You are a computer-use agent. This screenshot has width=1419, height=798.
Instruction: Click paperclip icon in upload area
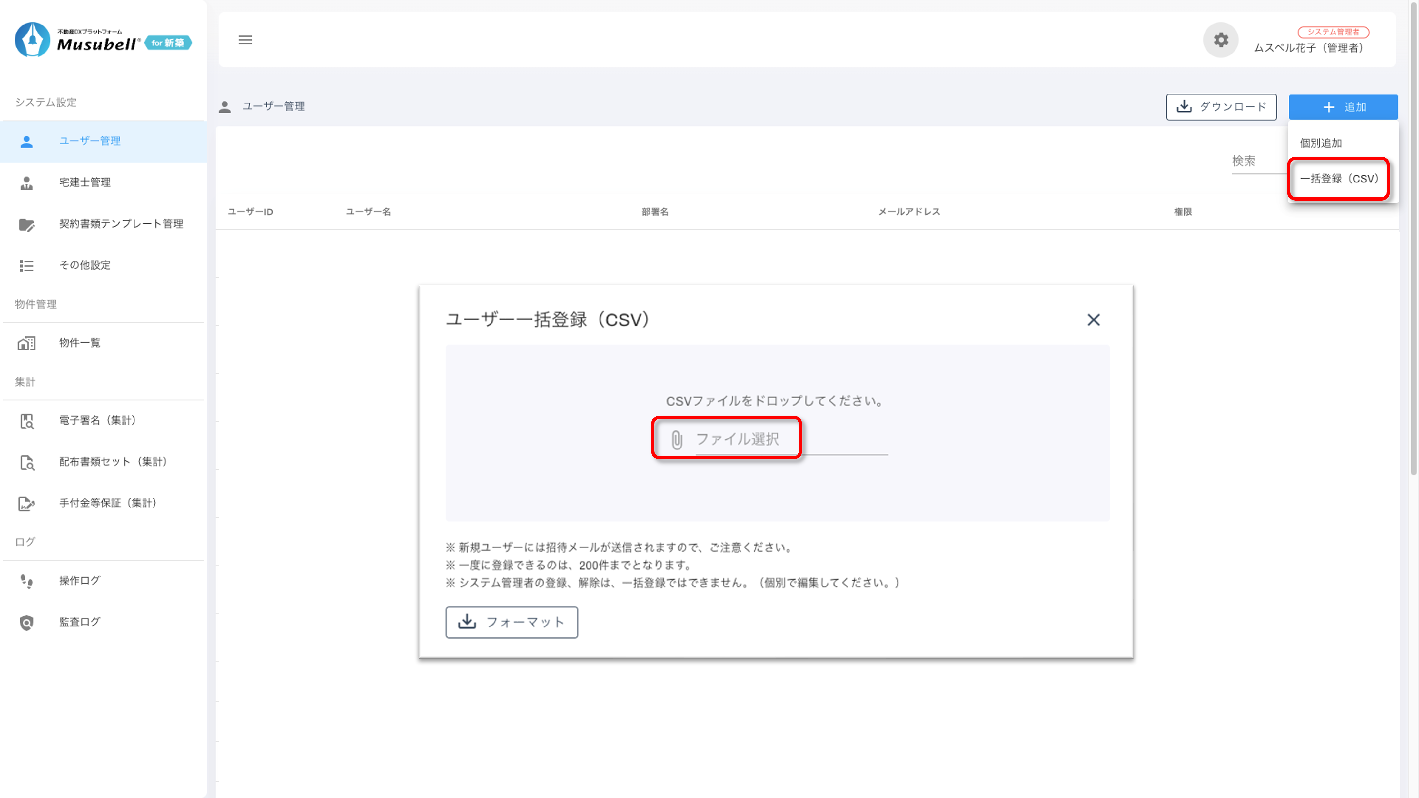tap(677, 439)
